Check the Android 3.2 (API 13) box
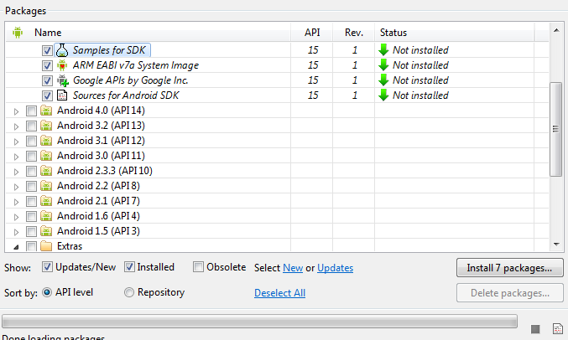 point(32,126)
